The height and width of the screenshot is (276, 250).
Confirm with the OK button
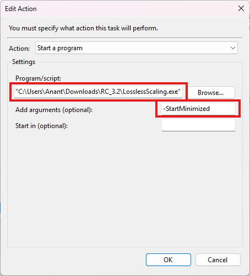169,259
